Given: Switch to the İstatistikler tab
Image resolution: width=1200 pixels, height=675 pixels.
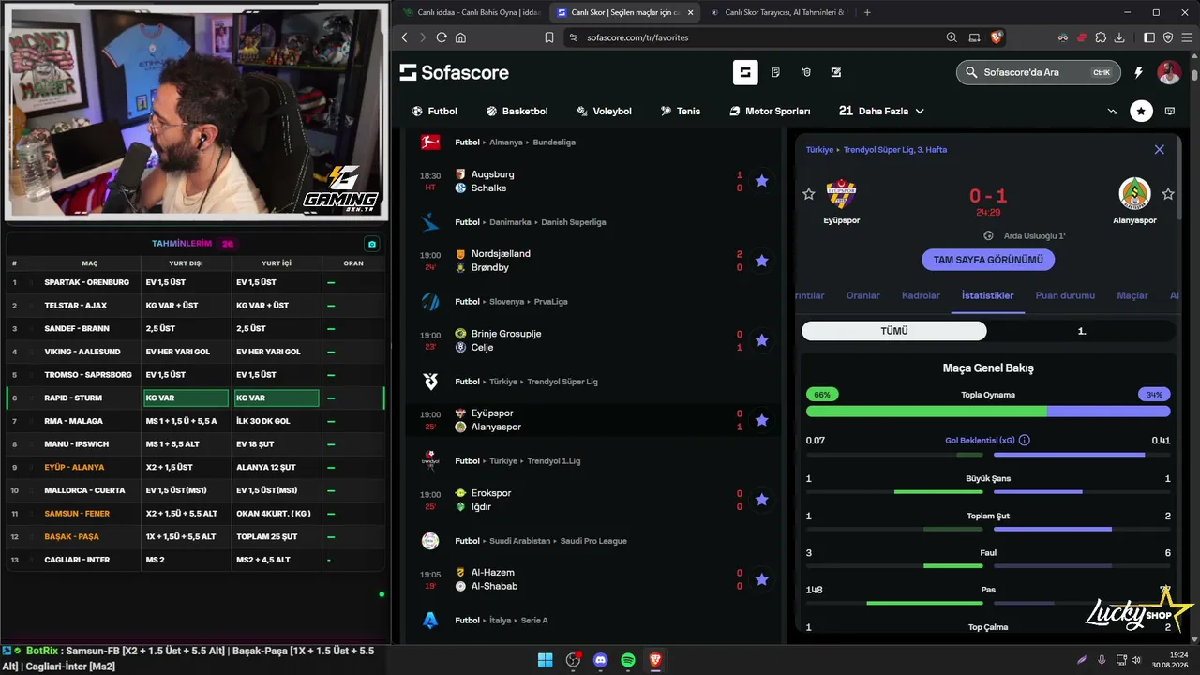Looking at the screenshot, I should coord(987,295).
